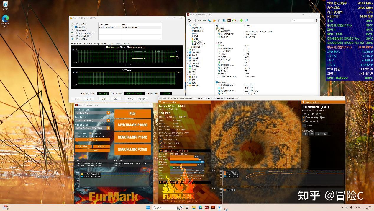Screen dimensions: 374x211
Task: Click the More settings button in FurMark
Action: tap(92, 139)
